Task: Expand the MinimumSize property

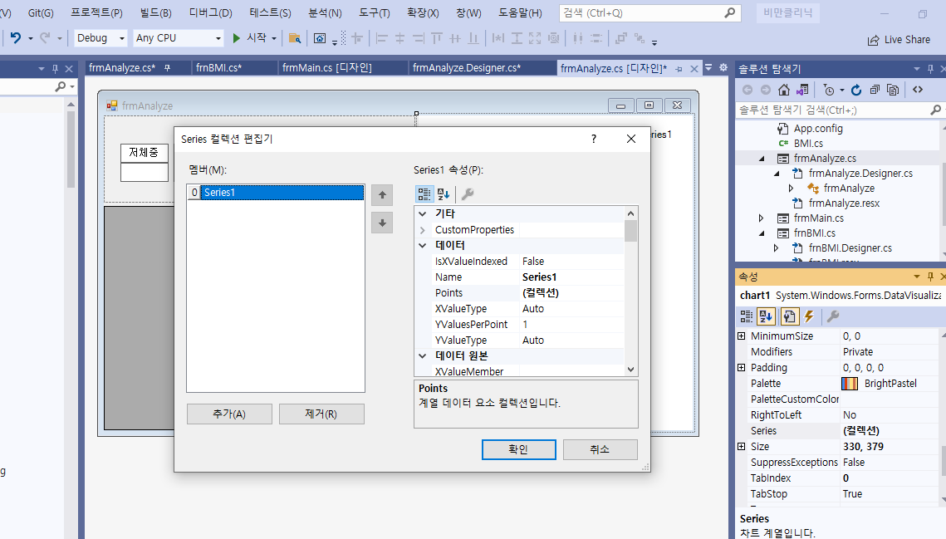Action: 742,336
